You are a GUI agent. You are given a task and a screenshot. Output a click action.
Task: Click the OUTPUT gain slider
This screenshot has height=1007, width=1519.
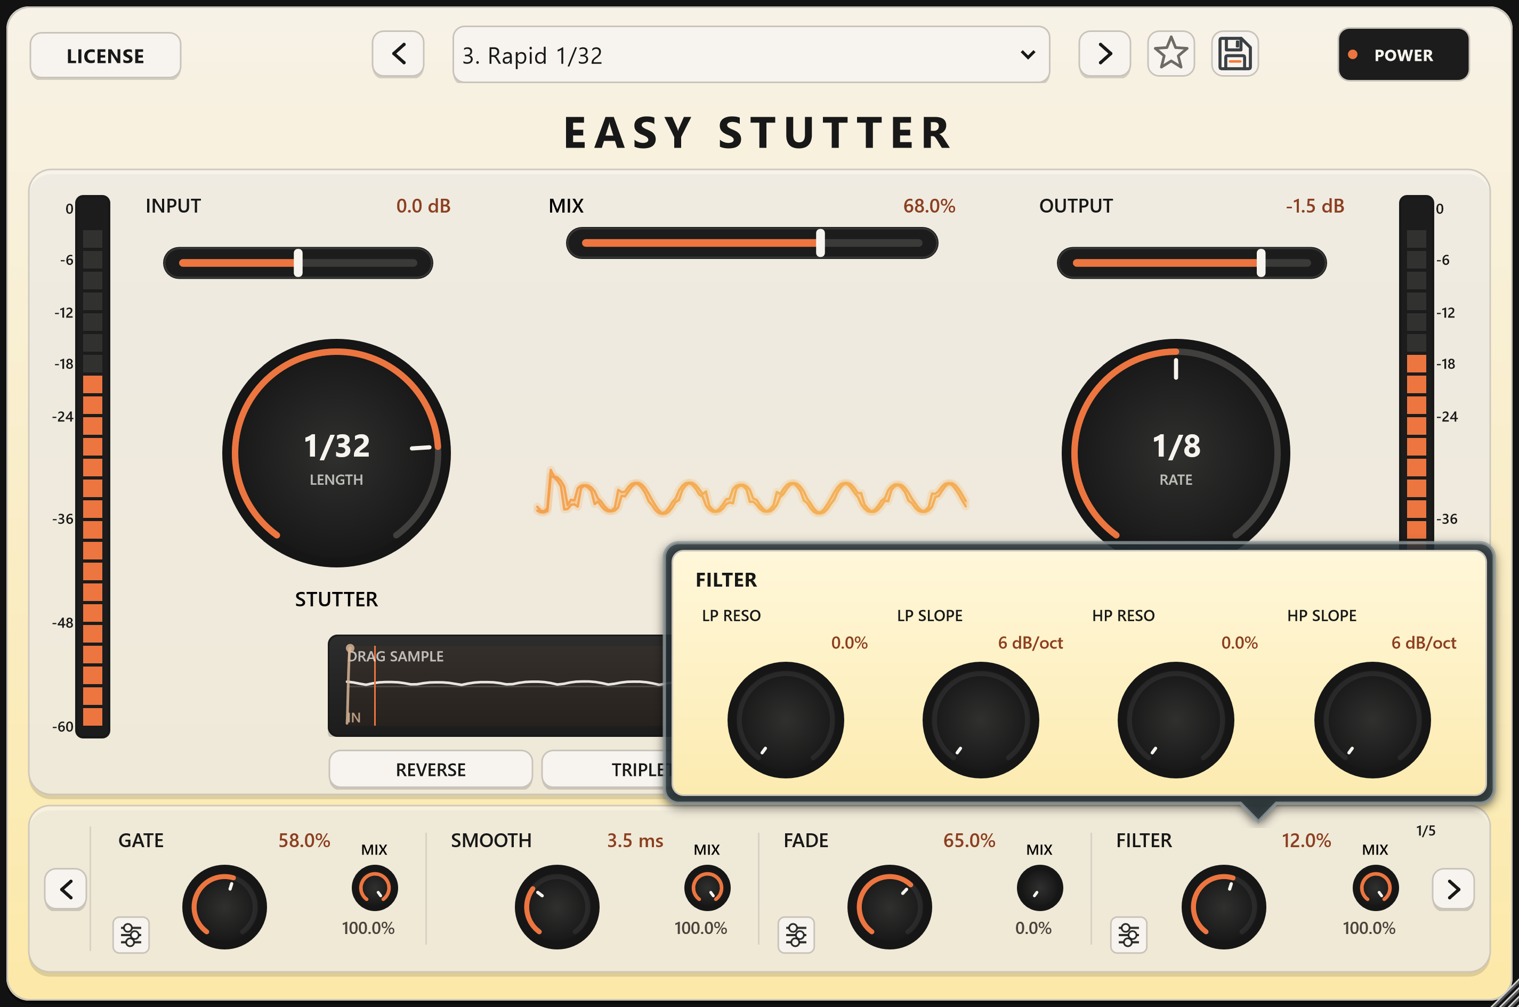pyautogui.click(x=1191, y=263)
